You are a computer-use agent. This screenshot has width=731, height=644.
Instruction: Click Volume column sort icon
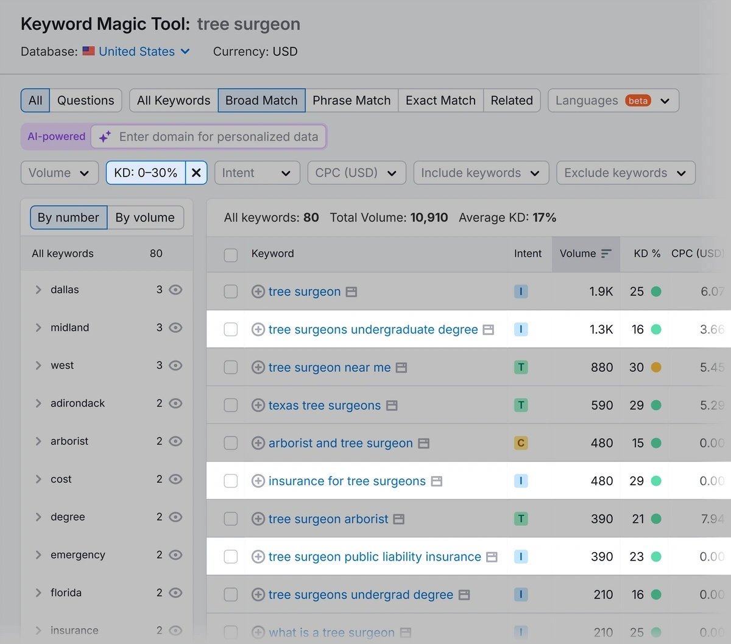coord(606,253)
